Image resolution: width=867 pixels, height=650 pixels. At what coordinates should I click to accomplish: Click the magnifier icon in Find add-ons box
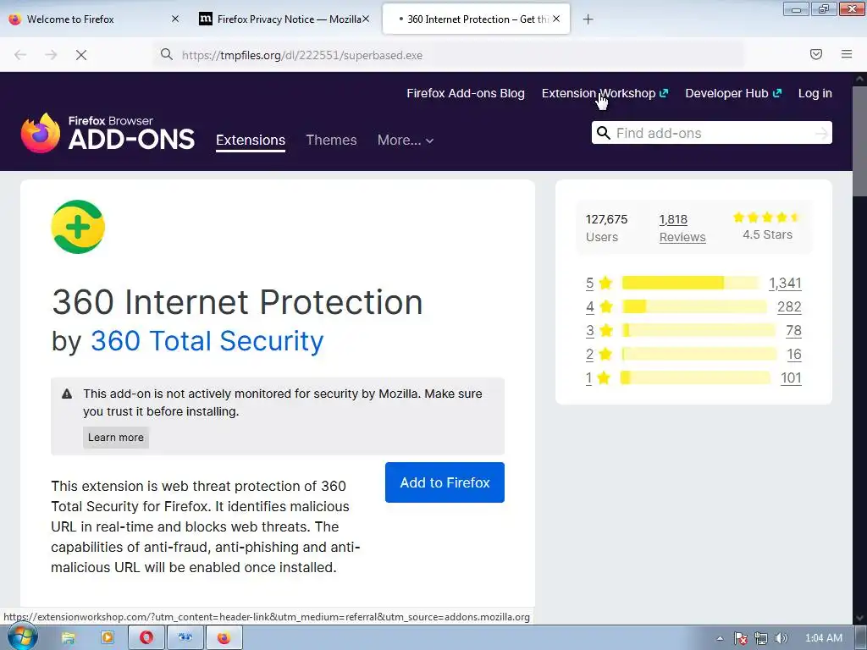point(604,133)
